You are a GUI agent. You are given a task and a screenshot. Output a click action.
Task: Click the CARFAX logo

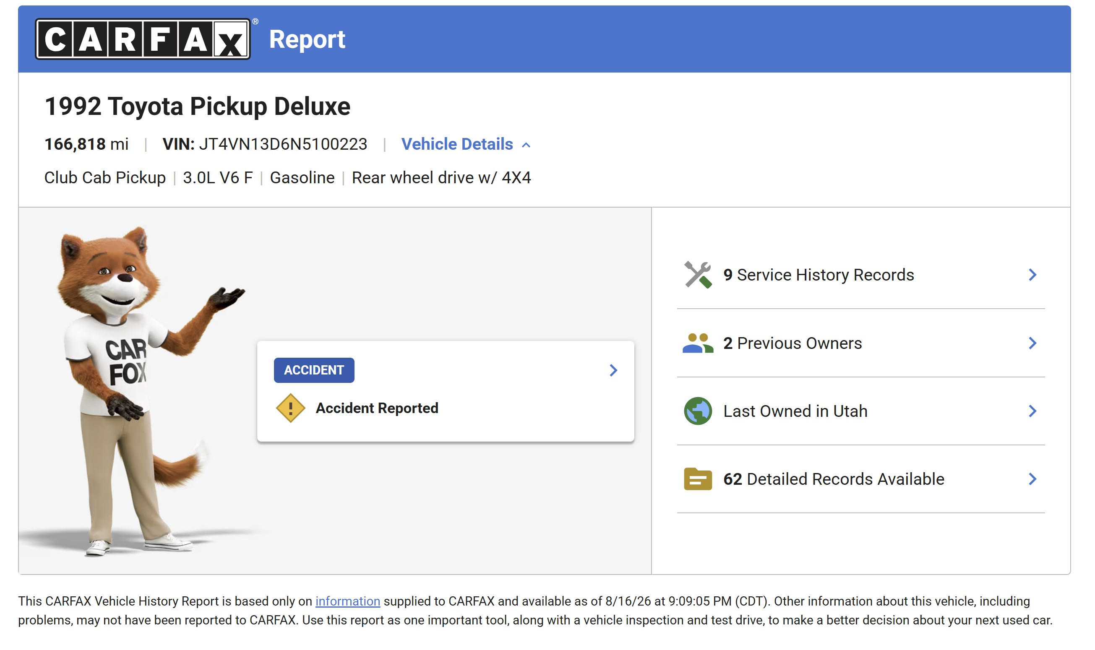pos(143,39)
